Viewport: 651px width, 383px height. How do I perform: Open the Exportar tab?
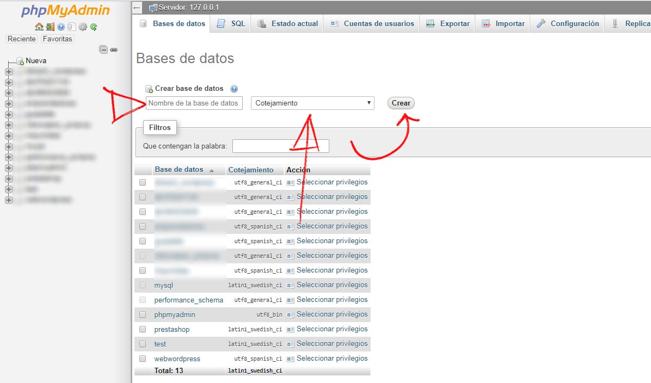[448, 23]
